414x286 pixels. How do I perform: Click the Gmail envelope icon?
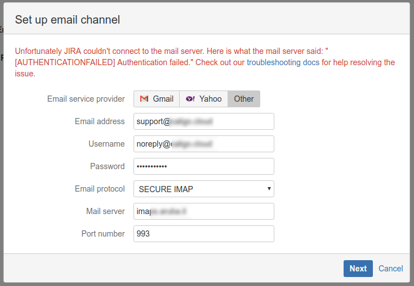pyautogui.click(x=144, y=99)
